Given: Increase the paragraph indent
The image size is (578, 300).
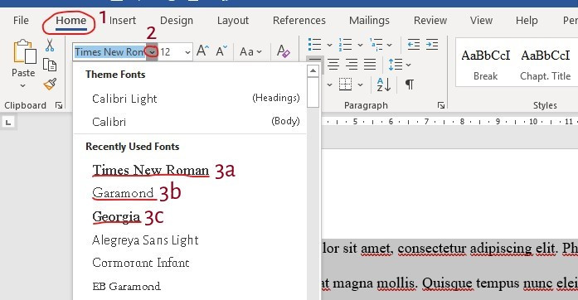Looking at the screenshot, I should coord(432,45).
